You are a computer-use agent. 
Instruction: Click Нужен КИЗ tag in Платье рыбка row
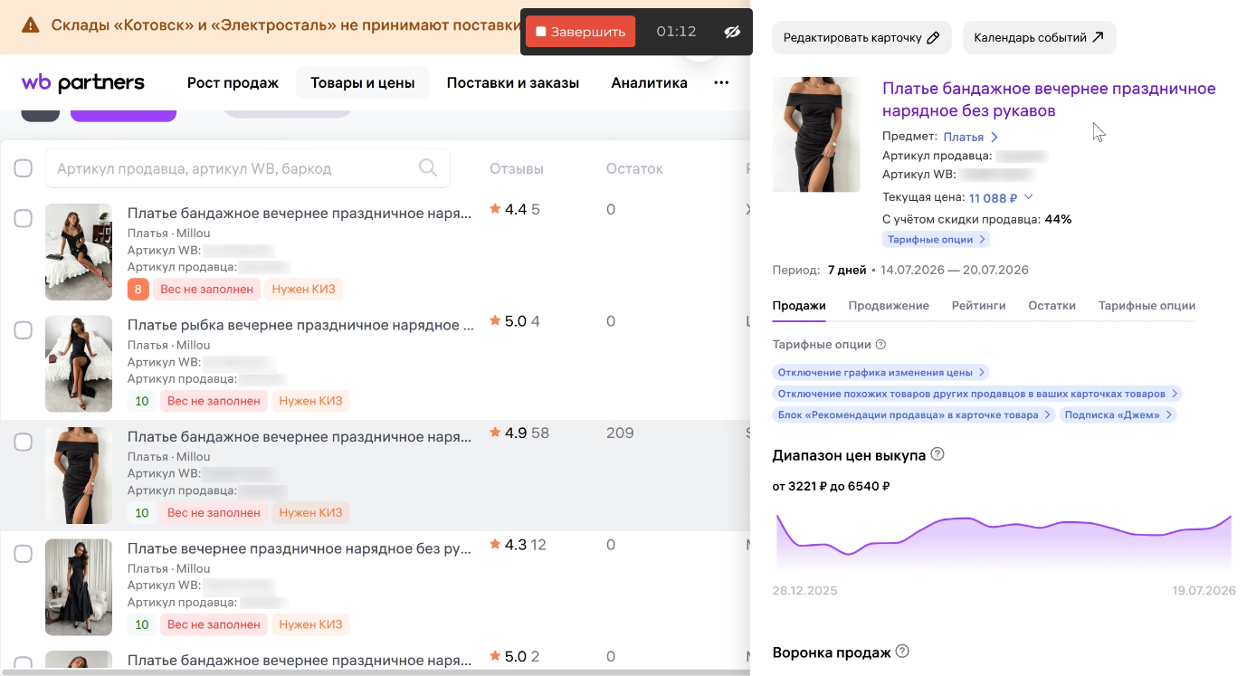(x=310, y=401)
